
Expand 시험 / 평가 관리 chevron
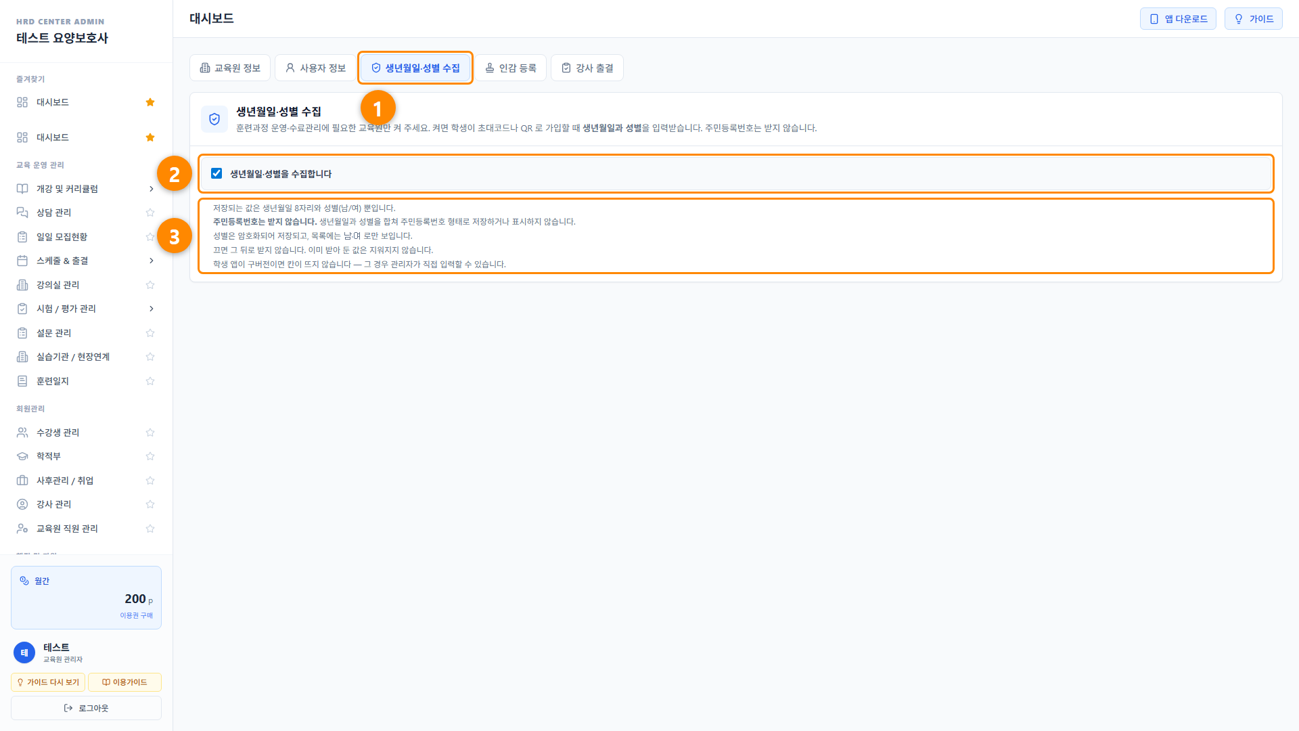pos(151,309)
